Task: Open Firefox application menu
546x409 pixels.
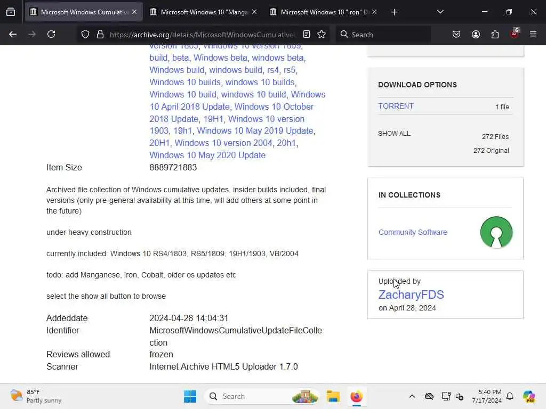Action: (x=533, y=34)
